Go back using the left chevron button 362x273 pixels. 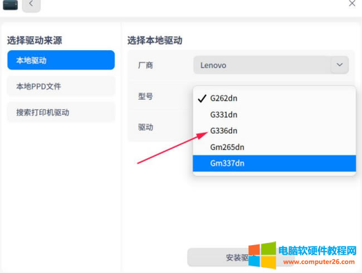point(31,4)
